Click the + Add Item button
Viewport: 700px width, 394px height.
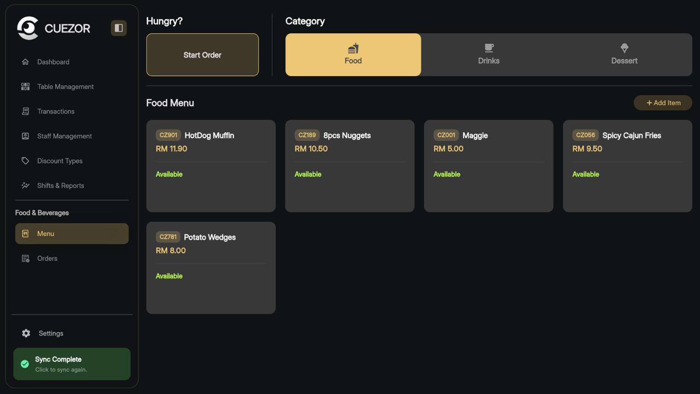coord(663,102)
